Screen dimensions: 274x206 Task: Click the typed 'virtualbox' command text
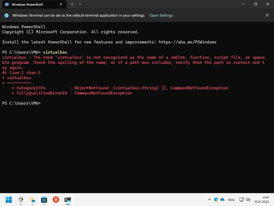click(x=55, y=52)
